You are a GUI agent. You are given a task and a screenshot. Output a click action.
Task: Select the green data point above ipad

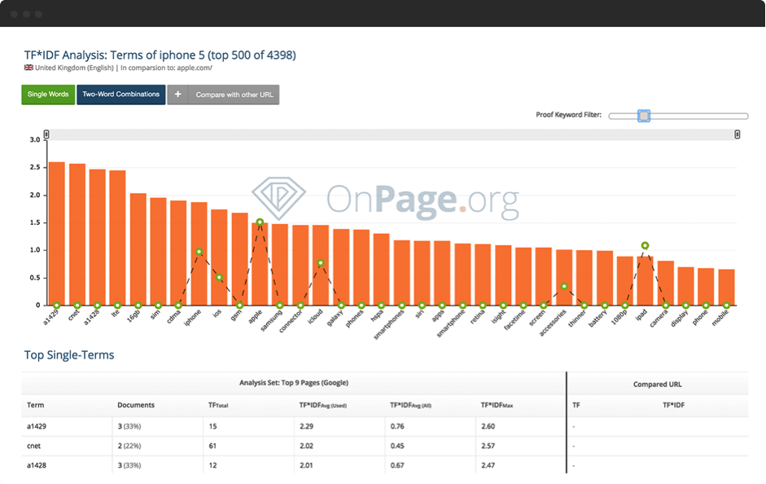tap(645, 245)
